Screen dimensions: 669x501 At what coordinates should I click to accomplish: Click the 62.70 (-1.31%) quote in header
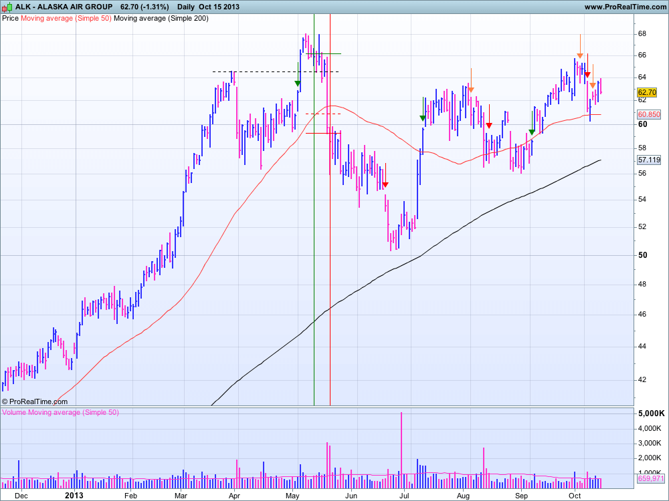[145, 7]
